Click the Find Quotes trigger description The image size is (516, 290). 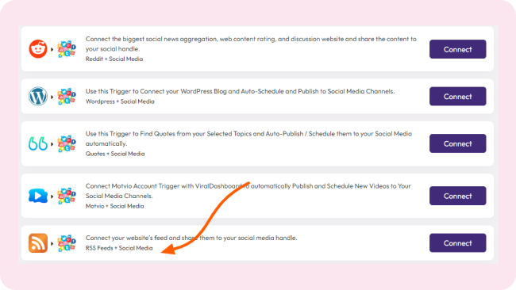(x=248, y=139)
